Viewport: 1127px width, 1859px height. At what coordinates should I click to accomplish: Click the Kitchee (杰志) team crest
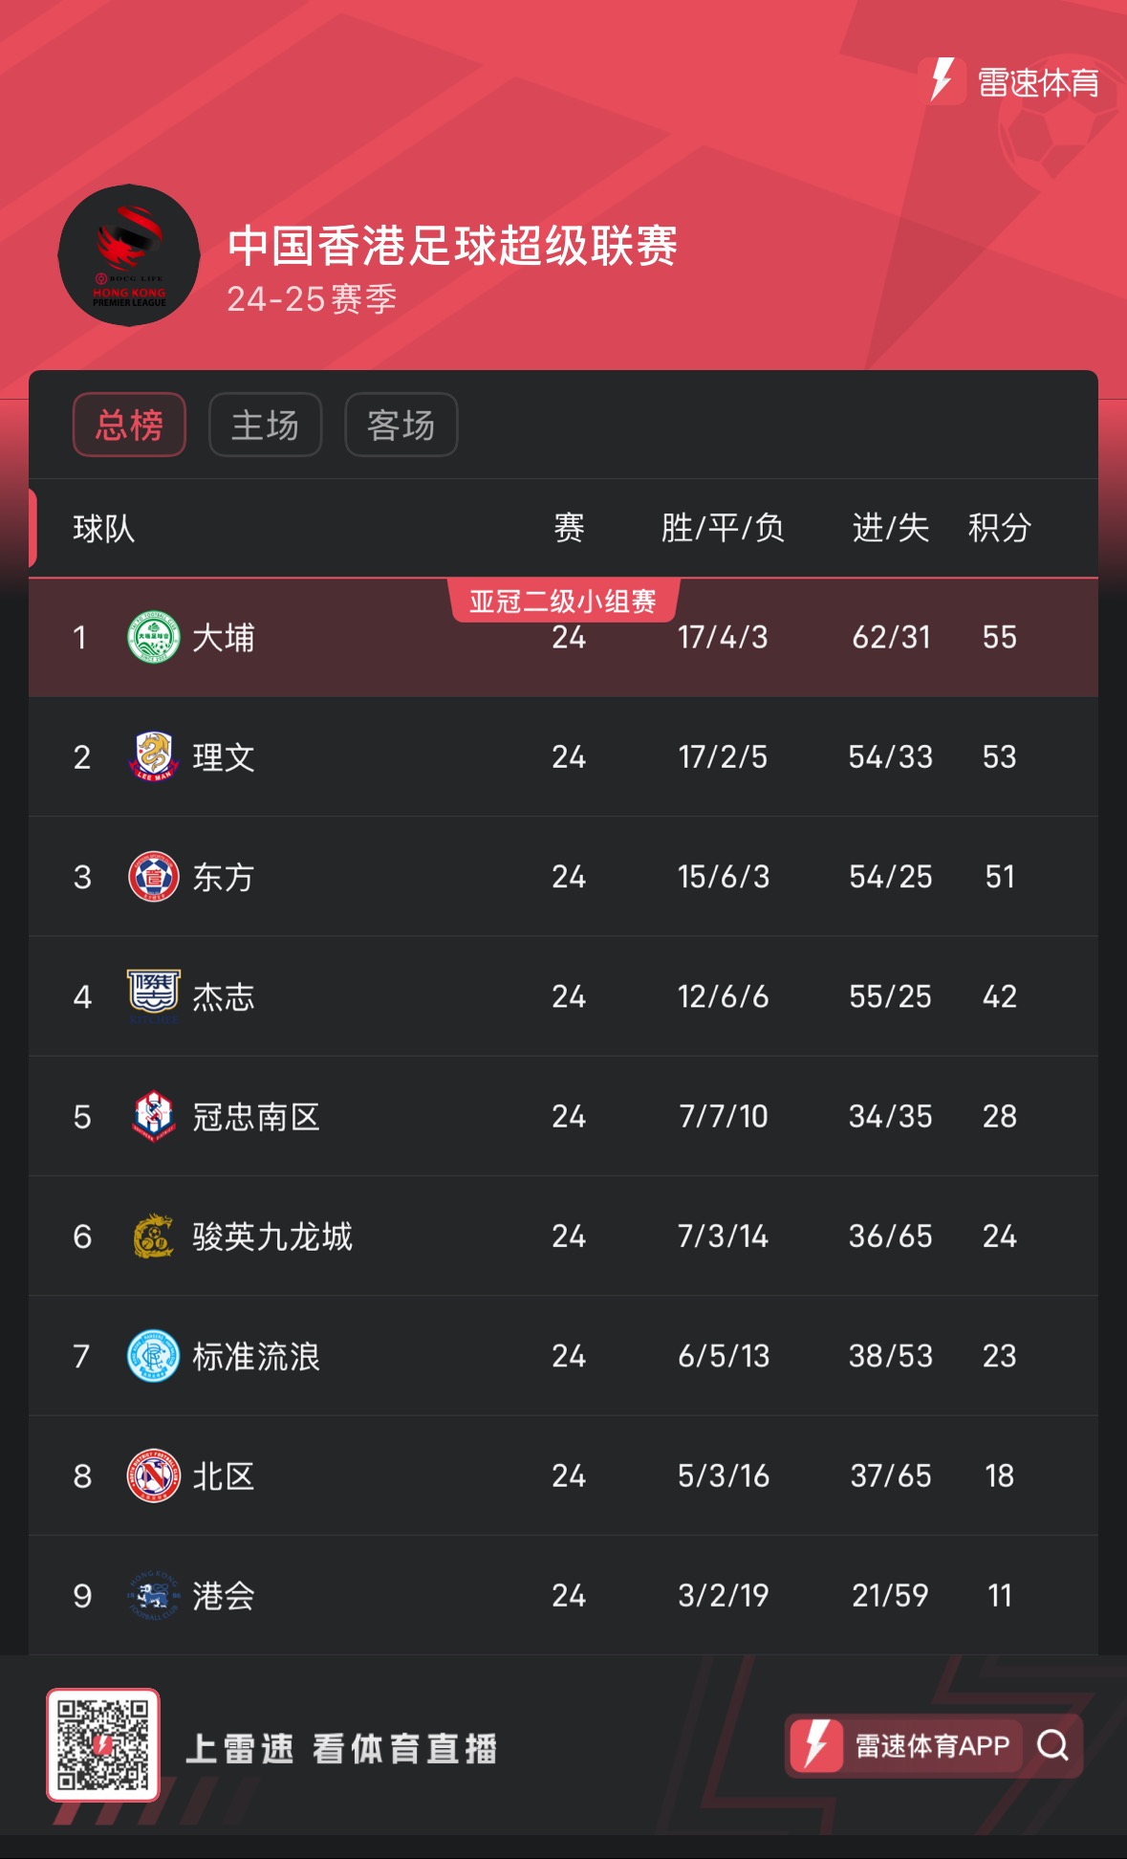[153, 993]
